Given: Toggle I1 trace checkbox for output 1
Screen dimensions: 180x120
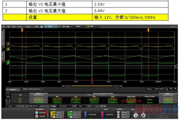Looking at the screenshot, I should [x=54, y=115].
